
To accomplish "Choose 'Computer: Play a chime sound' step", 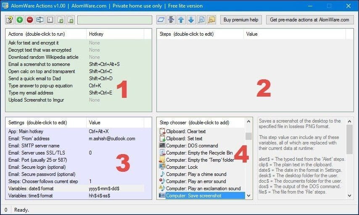I will point(196,174).
